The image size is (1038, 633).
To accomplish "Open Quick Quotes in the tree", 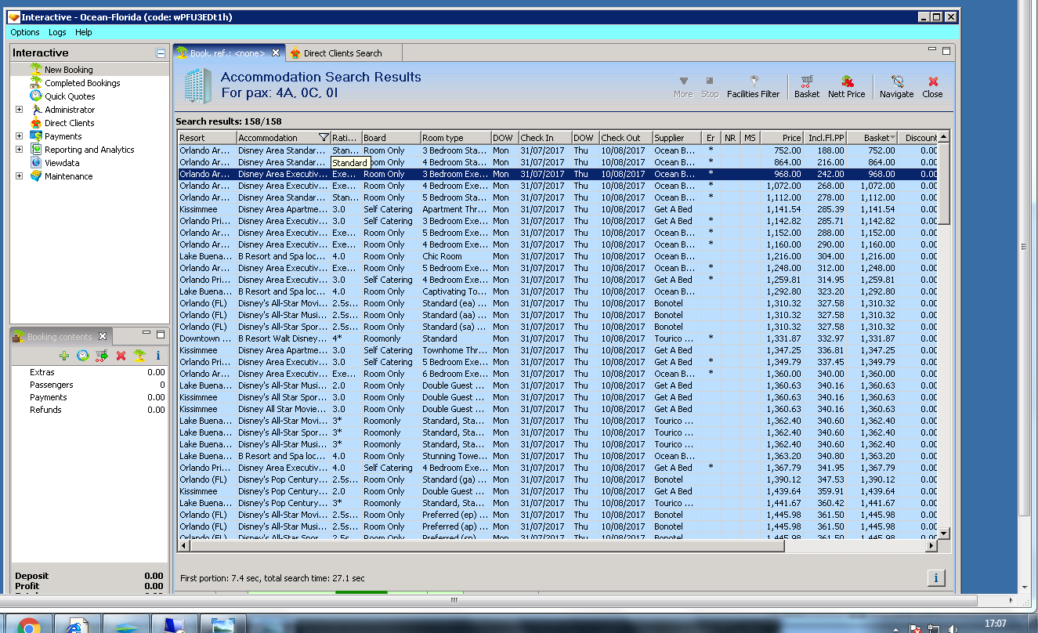I will pos(70,96).
